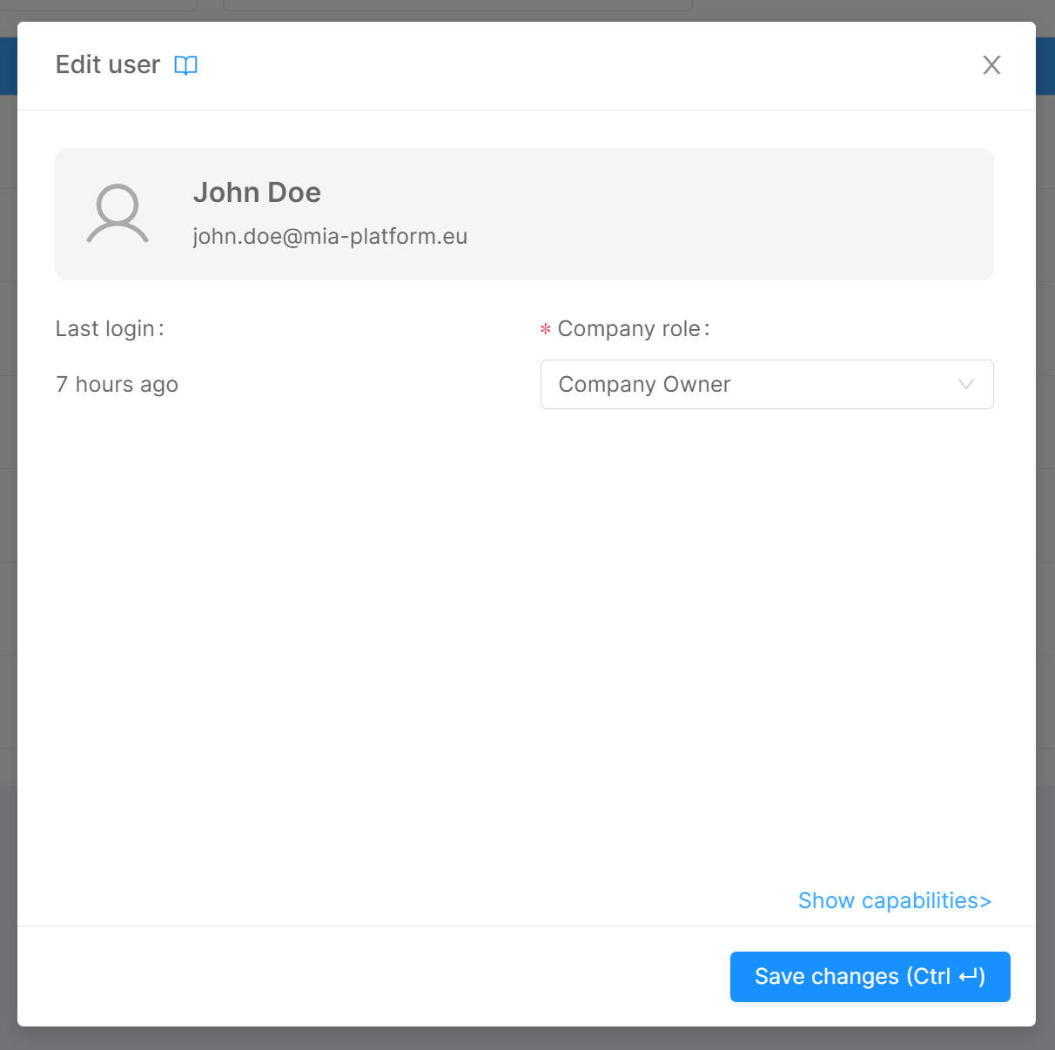
Task: Click the gray user info card
Action: [524, 214]
